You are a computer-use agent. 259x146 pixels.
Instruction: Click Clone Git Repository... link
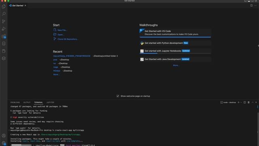(68, 39)
